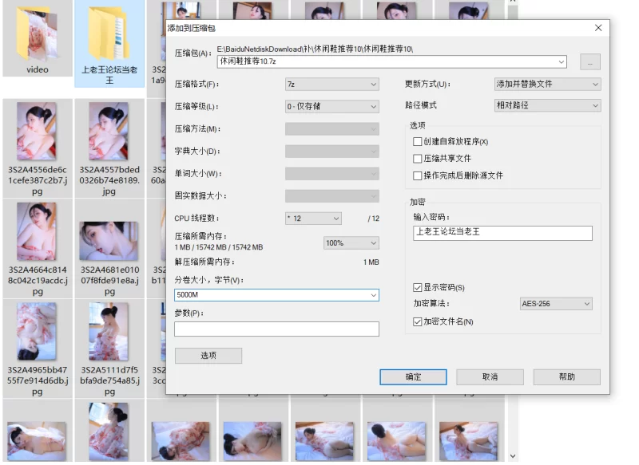Screen dimensions: 639x465
Task: Open the 100% memory usage dropdown
Action: click(x=351, y=243)
